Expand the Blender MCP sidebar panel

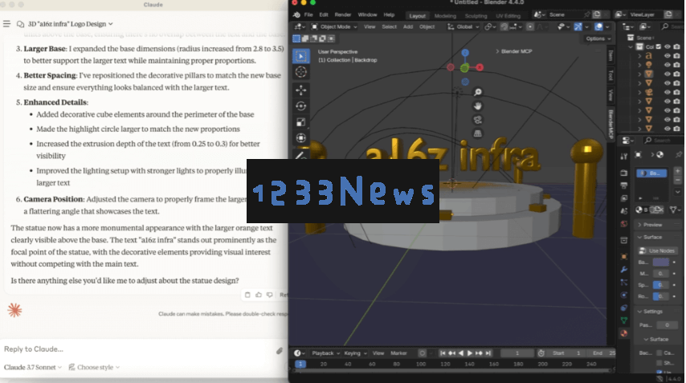pyautogui.click(x=514, y=51)
